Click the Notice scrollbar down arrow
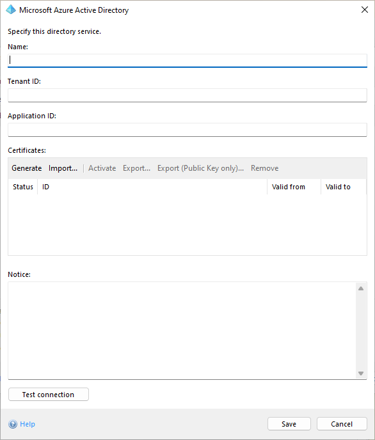Viewport: 375px width, 440px height. (x=361, y=373)
